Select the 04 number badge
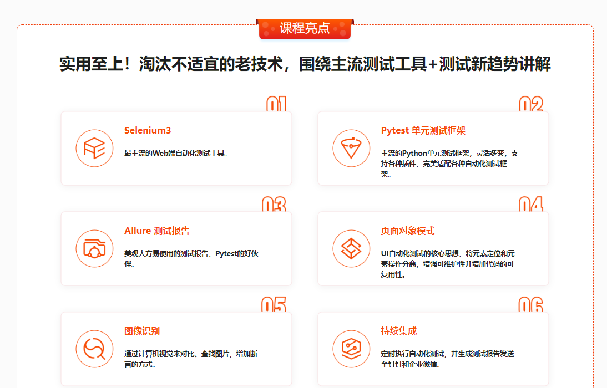The image size is (607, 388). tap(530, 205)
